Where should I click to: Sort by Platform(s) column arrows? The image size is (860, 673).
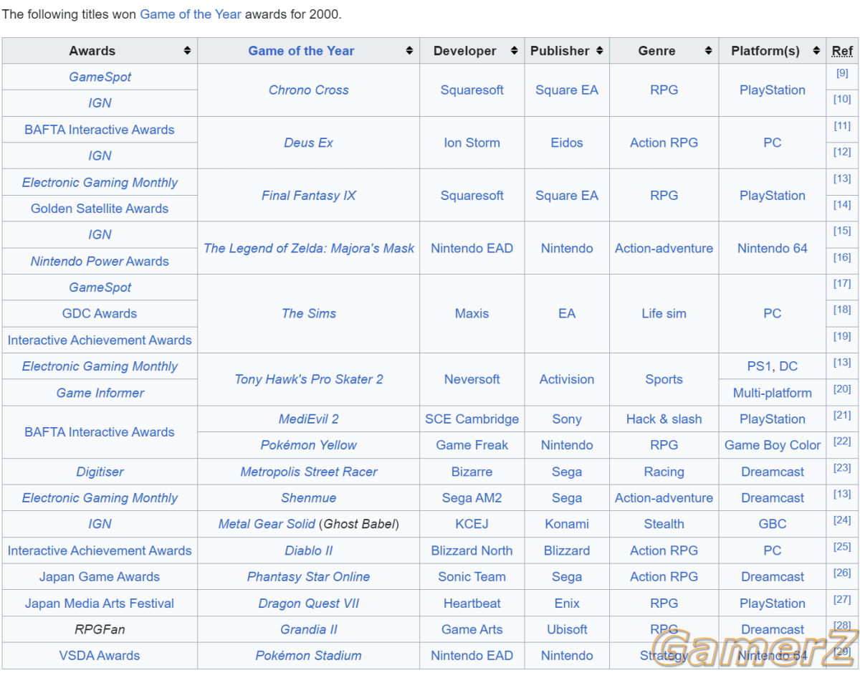pos(816,51)
